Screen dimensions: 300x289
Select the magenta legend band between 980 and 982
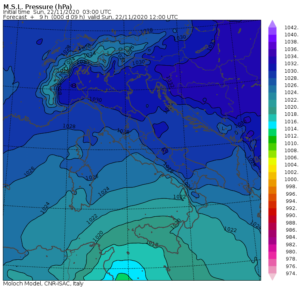272,248
